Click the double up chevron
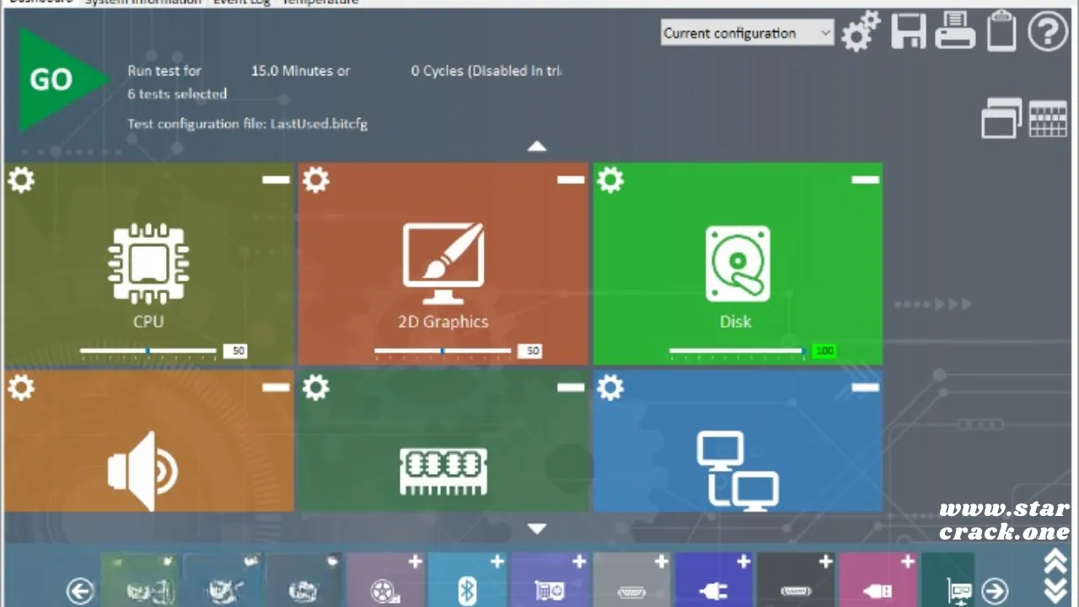Viewport: 1079px width, 607px height. coord(1056,561)
